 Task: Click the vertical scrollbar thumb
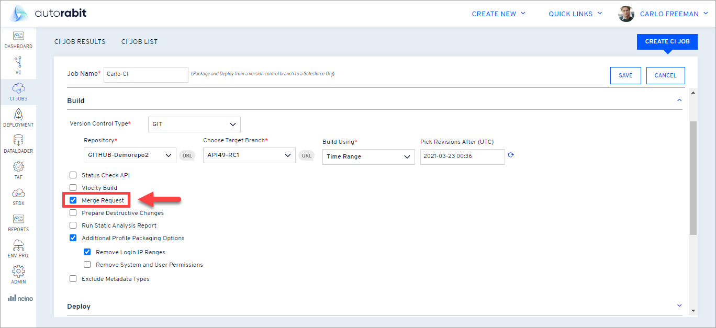point(693,178)
